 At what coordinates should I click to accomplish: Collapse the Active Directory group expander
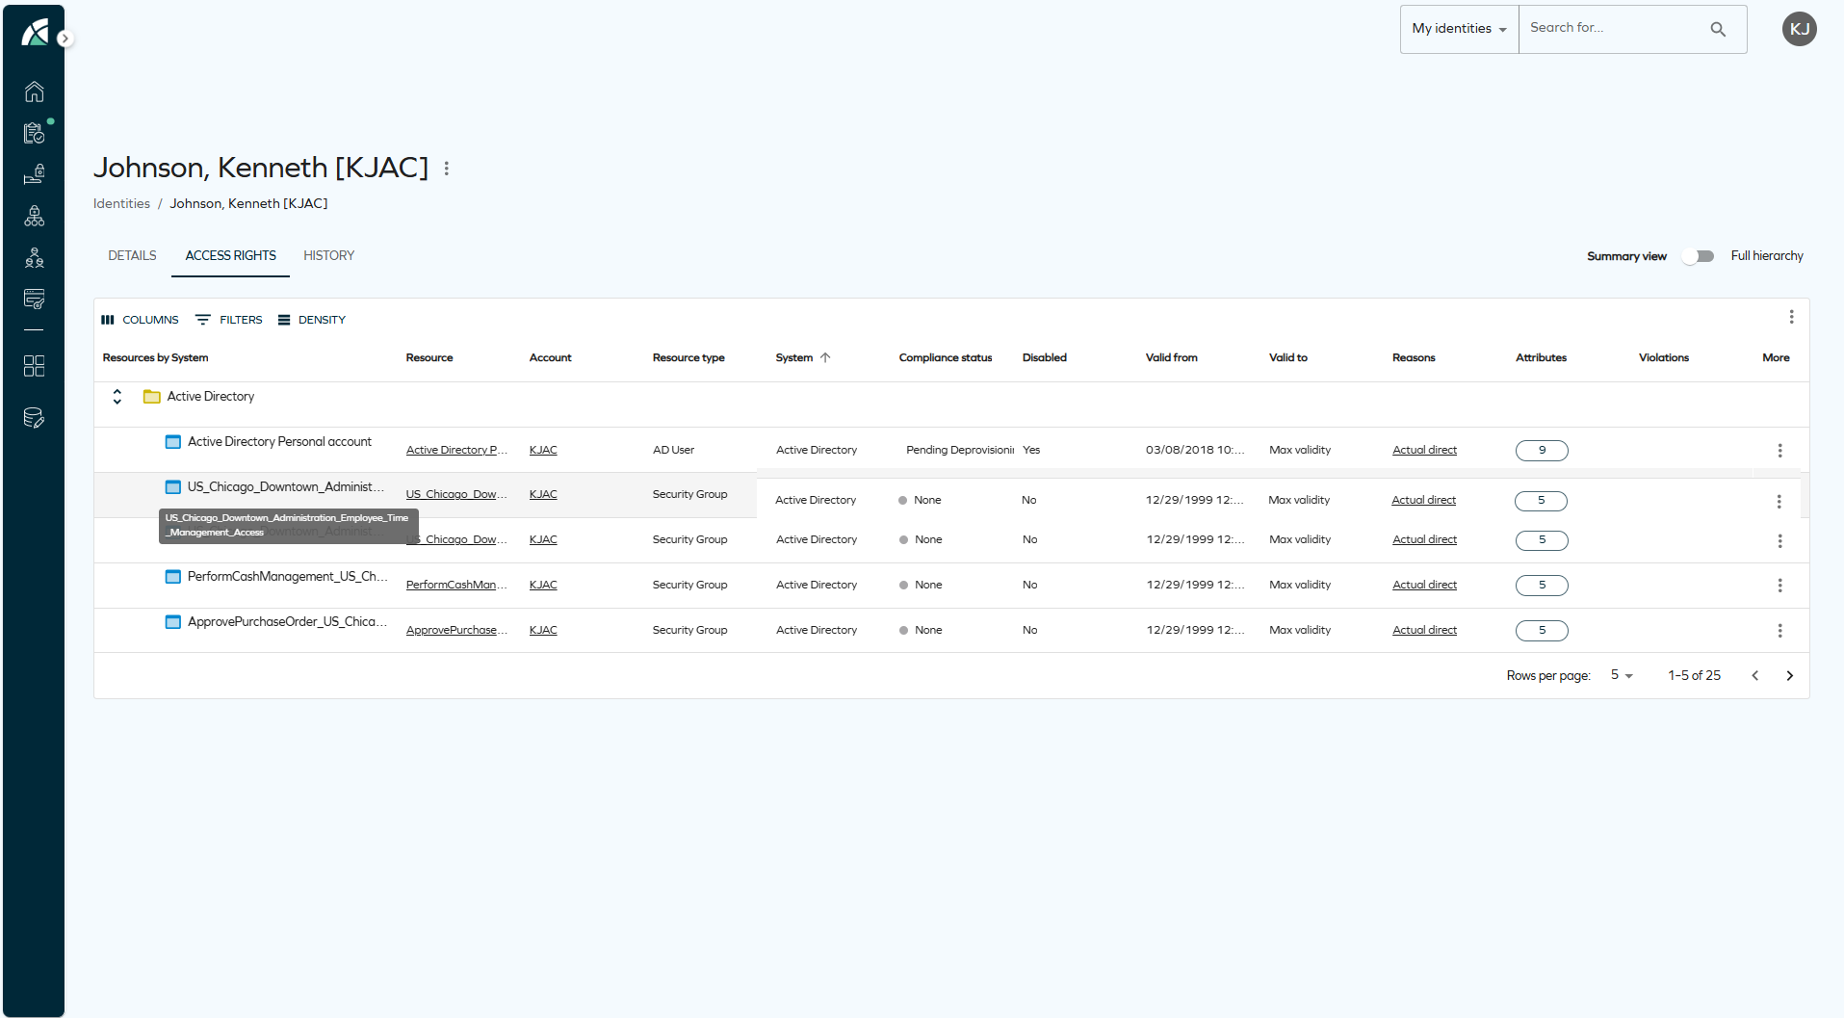pyautogui.click(x=117, y=397)
